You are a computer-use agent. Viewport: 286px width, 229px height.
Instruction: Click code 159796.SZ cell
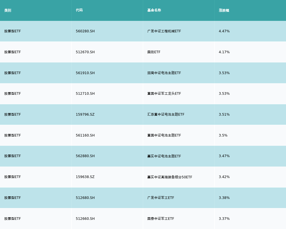click(x=85, y=114)
